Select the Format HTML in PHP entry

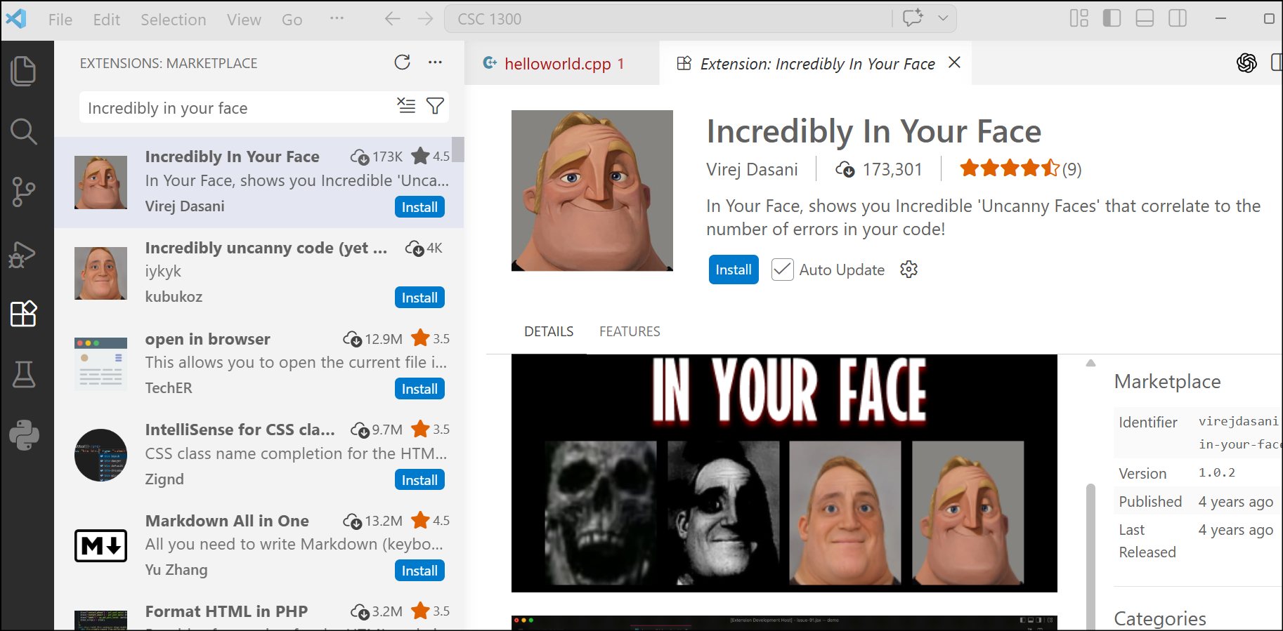pos(259,616)
